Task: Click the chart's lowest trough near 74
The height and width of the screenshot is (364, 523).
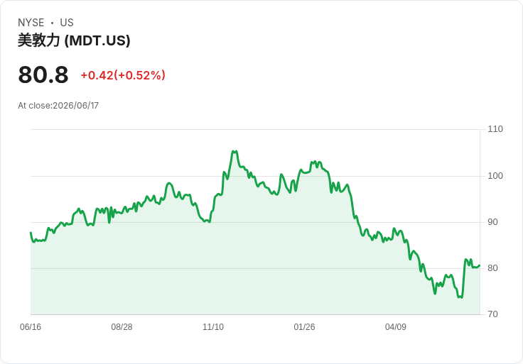Action: tap(460, 297)
